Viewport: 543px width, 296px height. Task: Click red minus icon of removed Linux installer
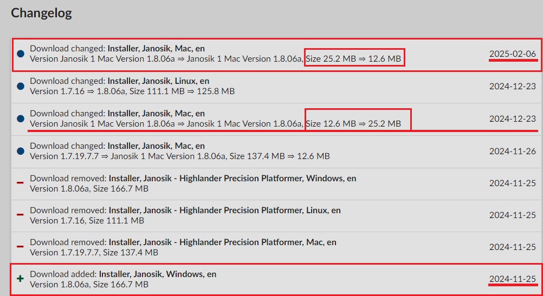pos(20,215)
